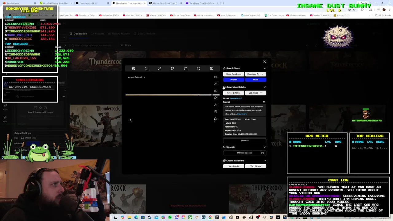Collapse the Create Variations section

click(x=265, y=161)
